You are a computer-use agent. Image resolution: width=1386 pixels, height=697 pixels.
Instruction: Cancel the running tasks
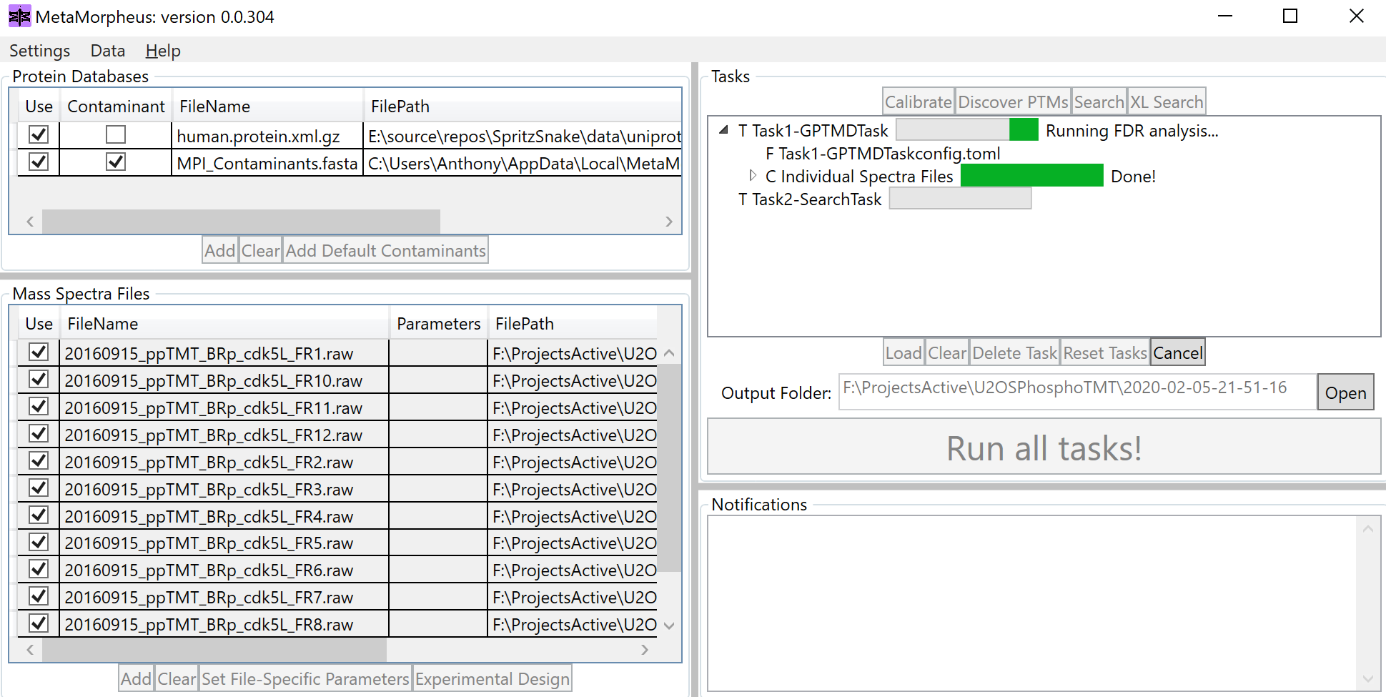coord(1177,352)
